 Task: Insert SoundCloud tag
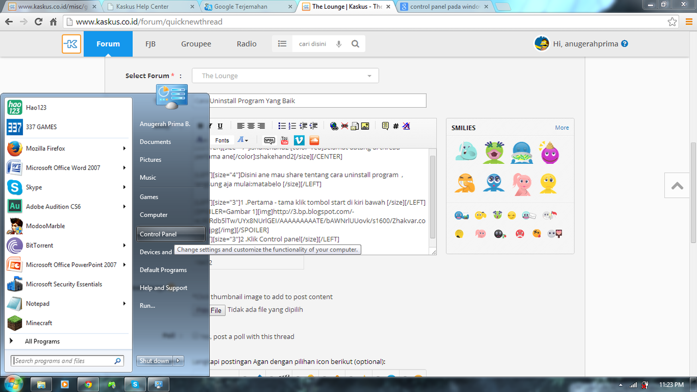tap(313, 140)
